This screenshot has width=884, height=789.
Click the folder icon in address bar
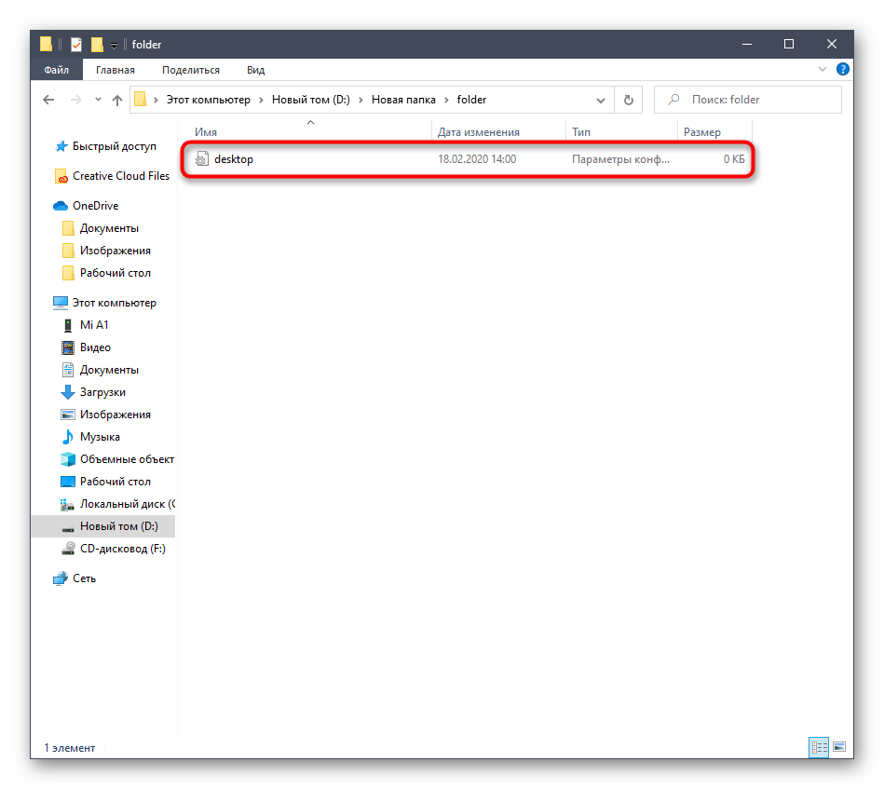coord(141,100)
